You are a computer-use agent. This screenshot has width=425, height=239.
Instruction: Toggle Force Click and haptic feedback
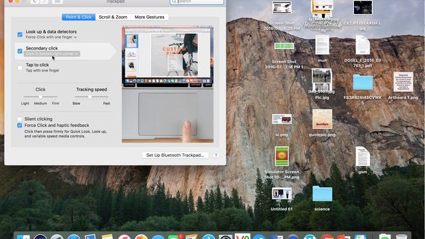[19, 125]
